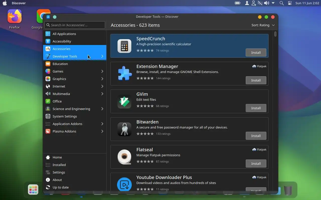Open the Trash in the dock

click(x=288, y=190)
